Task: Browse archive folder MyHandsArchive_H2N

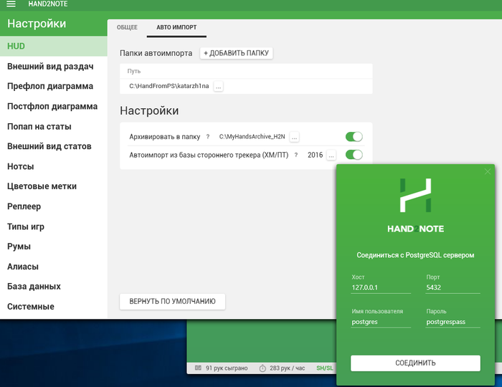Action: [294, 137]
